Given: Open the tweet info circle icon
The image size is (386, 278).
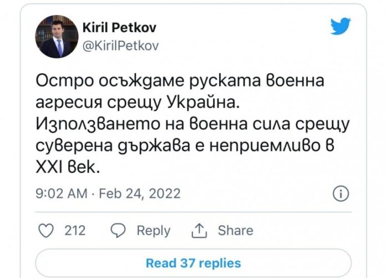Looking at the screenshot, I should (x=341, y=194).
